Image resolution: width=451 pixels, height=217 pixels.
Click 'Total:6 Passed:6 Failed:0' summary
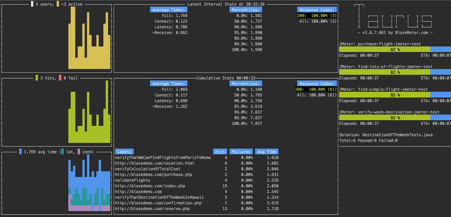368,140
